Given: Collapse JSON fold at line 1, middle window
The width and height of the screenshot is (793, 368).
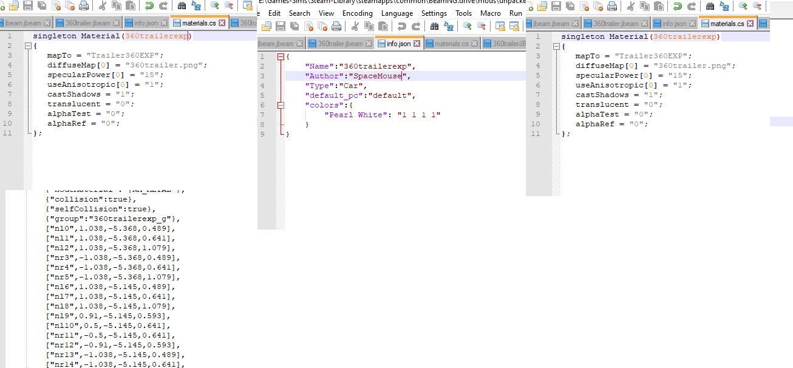Looking at the screenshot, I should pos(280,56).
